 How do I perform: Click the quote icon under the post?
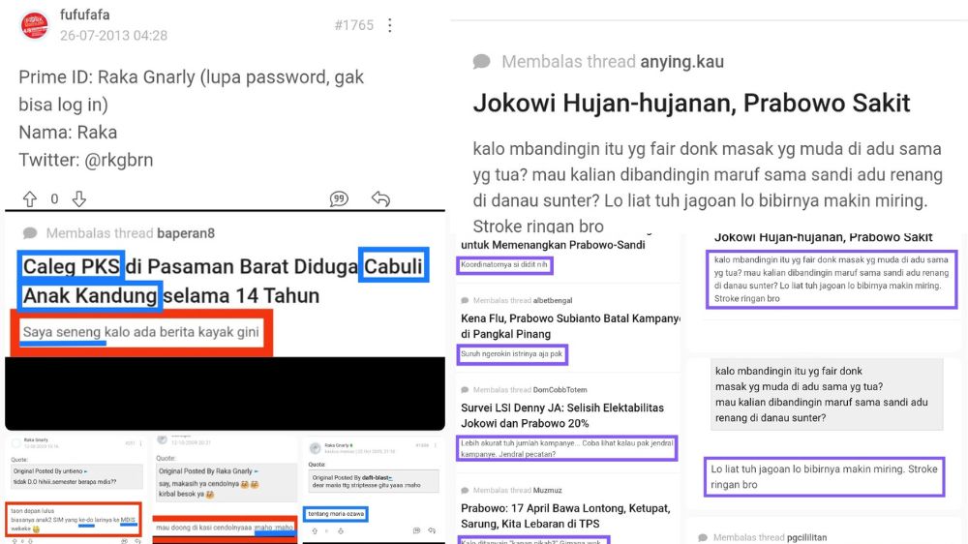point(339,198)
